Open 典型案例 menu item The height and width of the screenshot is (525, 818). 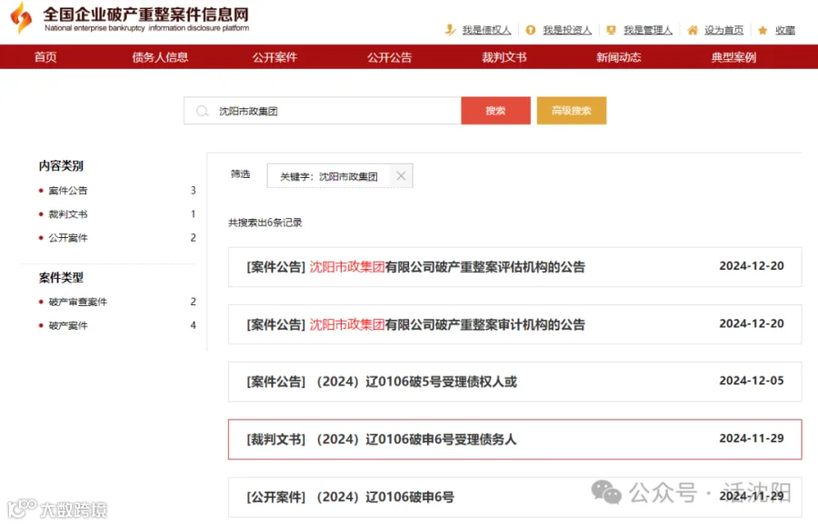733,57
